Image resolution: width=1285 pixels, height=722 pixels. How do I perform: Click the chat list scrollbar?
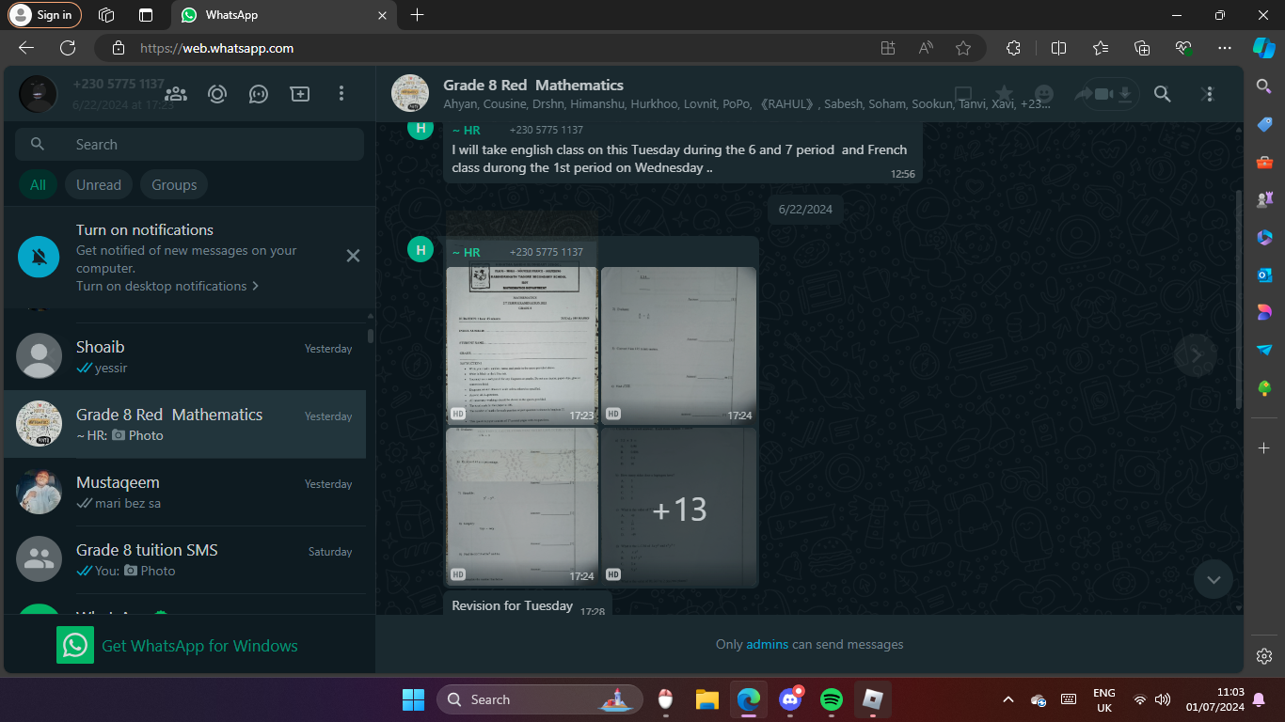[x=371, y=336]
